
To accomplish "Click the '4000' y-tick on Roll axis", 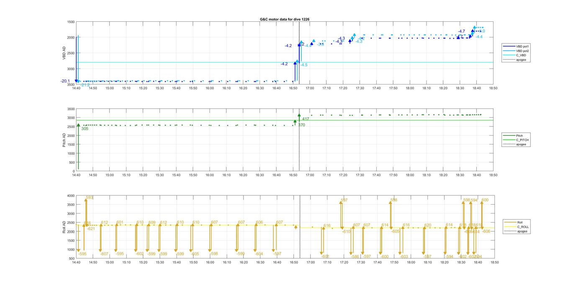I will (70, 196).
